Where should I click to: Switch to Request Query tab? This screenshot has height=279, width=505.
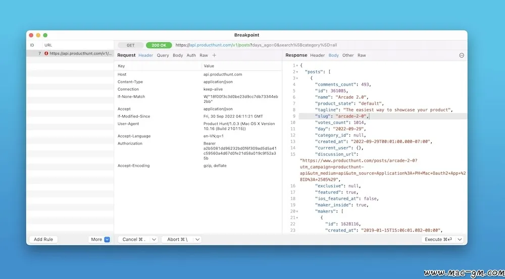coord(163,55)
